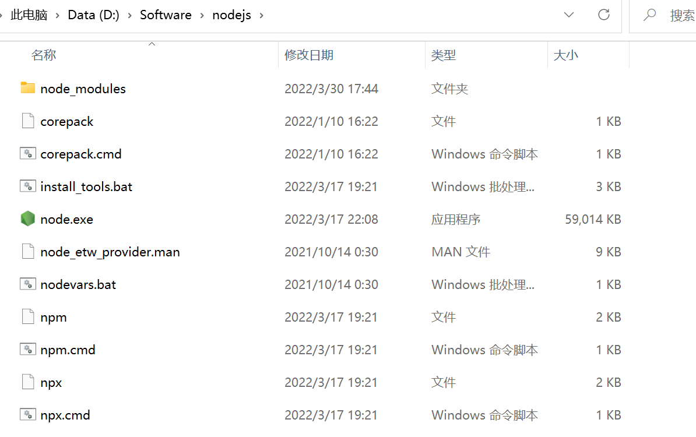Sort by 大小 column header
Image resolution: width=696 pixels, height=437 pixels.
[x=566, y=55]
